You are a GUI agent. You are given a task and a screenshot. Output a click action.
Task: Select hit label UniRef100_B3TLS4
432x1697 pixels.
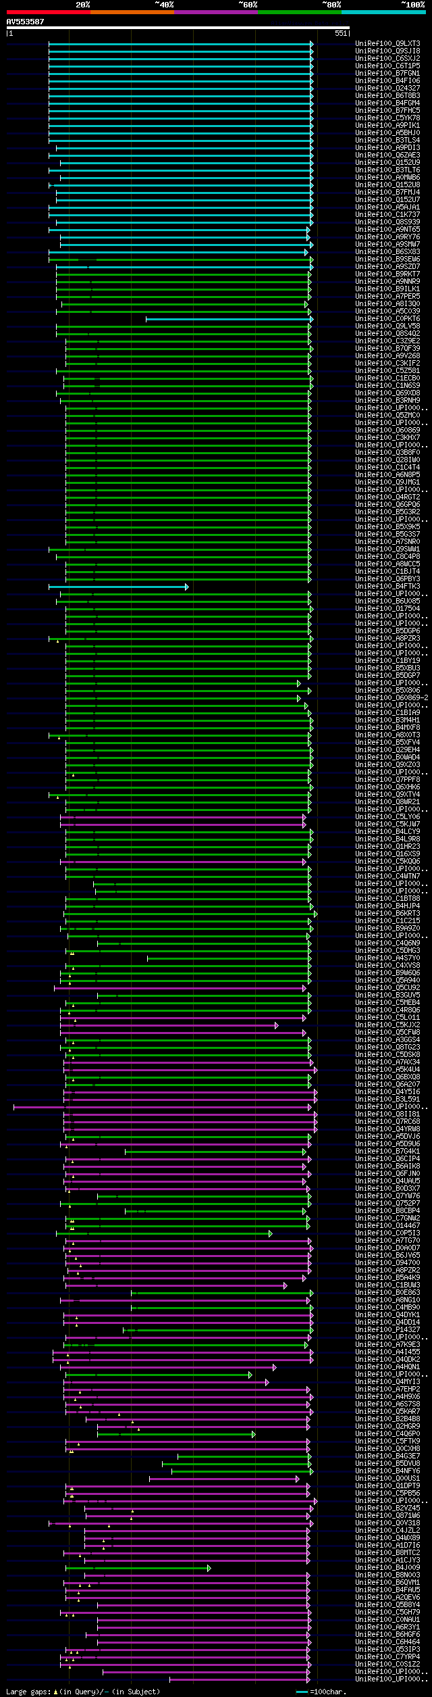tap(387, 141)
